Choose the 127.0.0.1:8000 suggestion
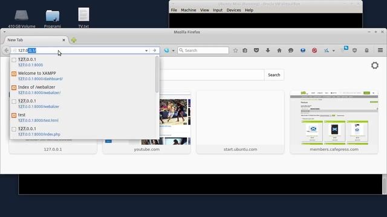Viewport: 387px width, 217px height. click(x=83, y=62)
